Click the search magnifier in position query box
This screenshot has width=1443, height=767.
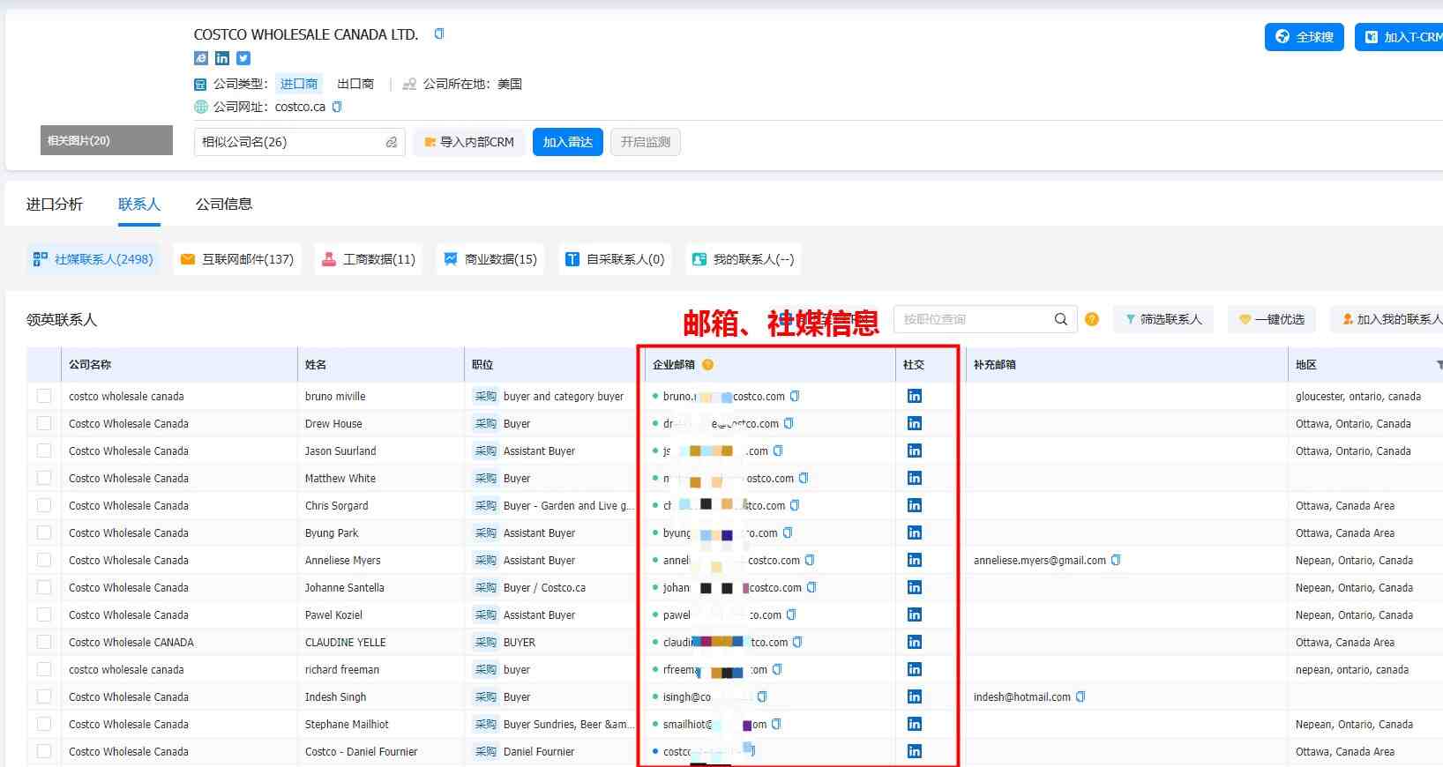click(x=1061, y=319)
